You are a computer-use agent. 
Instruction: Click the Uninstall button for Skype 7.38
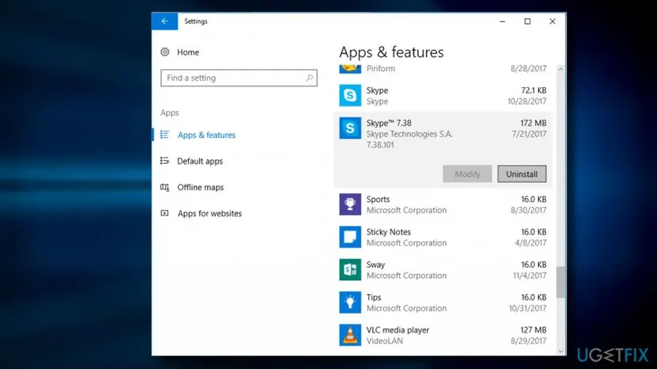(521, 174)
